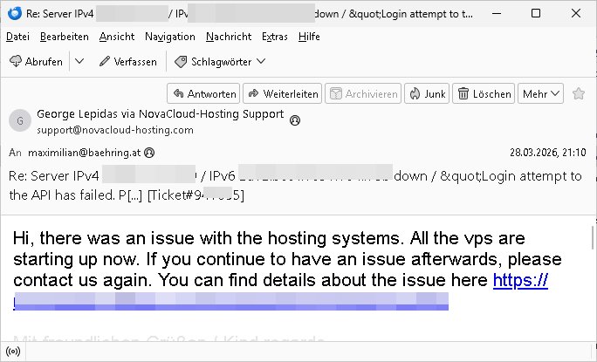597x362 pixels.
Task: Expand the Schlagwörter tags dropdown
Action: tap(219, 61)
